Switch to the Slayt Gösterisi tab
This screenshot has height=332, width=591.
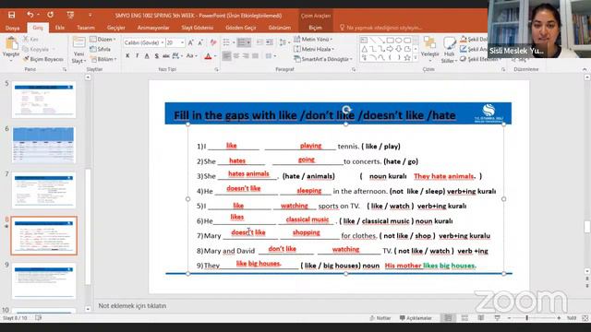point(197,28)
